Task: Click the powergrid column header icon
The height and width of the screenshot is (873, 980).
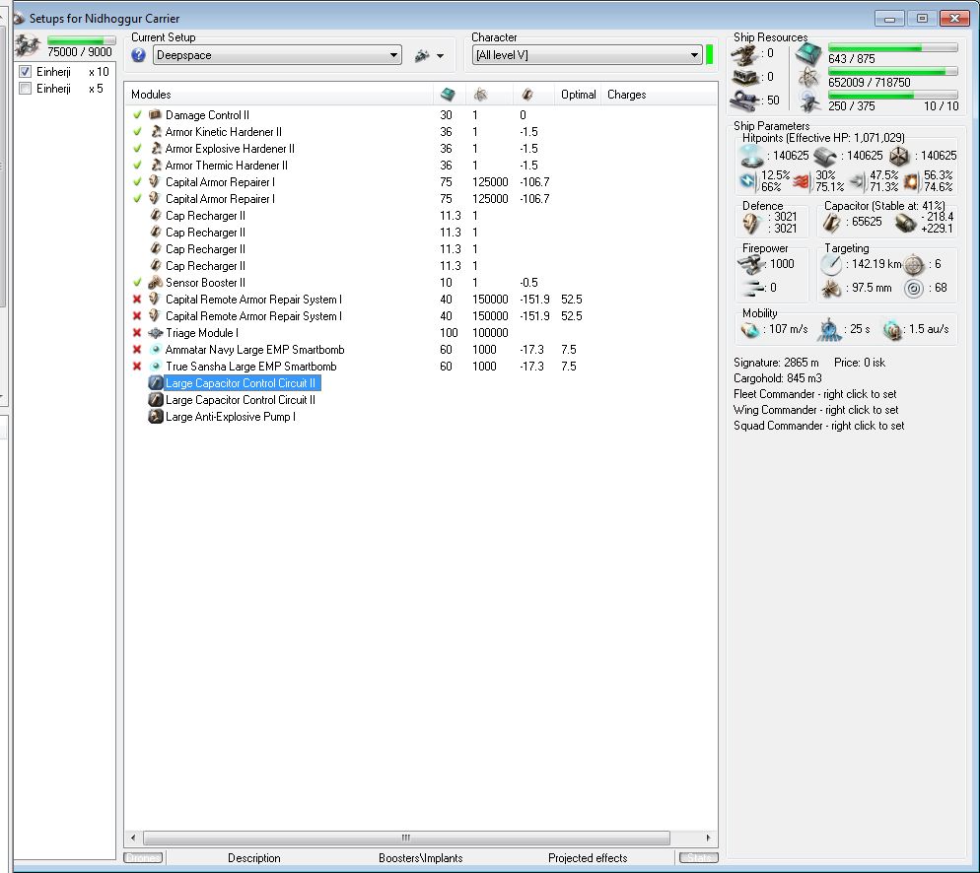Action: click(480, 95)
